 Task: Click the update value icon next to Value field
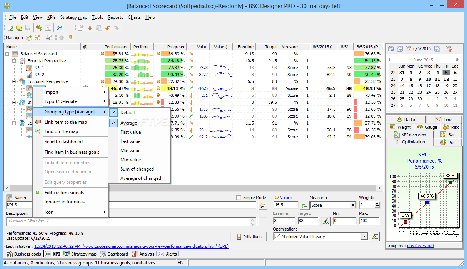(305, 206)
